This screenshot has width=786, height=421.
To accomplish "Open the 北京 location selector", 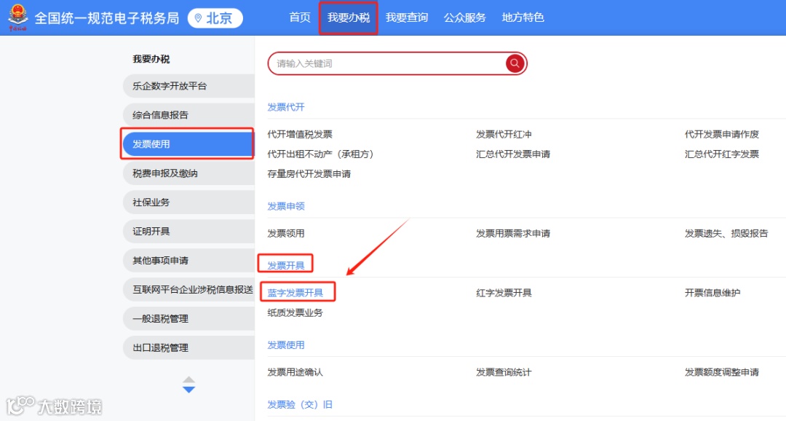I will coord(215,18).
